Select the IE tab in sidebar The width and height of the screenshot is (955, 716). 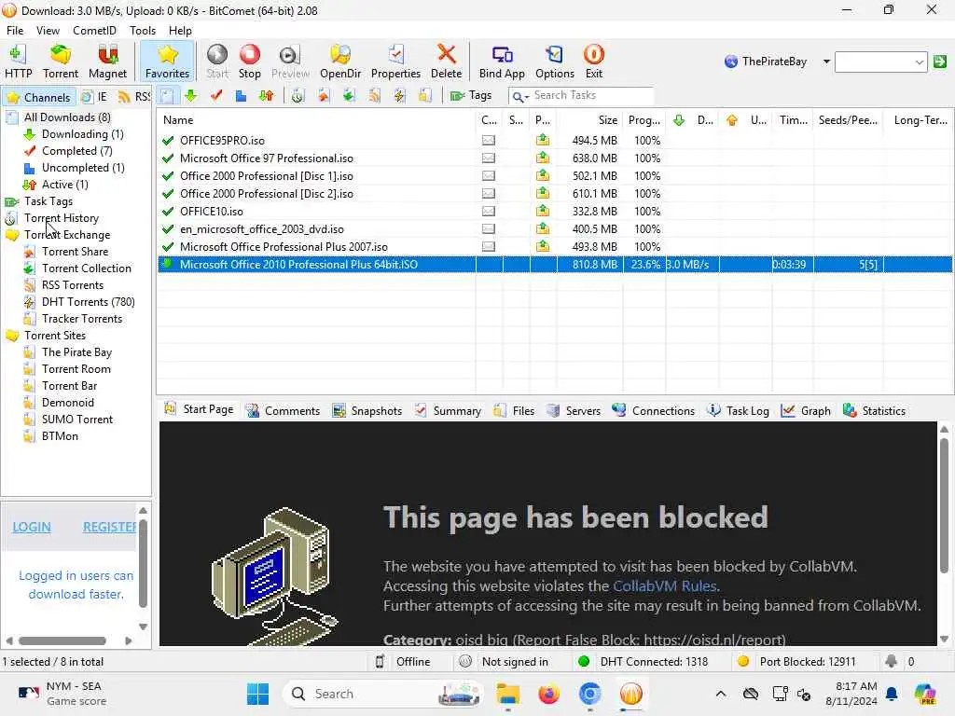[96, 97]
